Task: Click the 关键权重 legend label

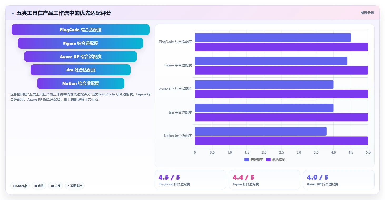Action: (257, 160)
